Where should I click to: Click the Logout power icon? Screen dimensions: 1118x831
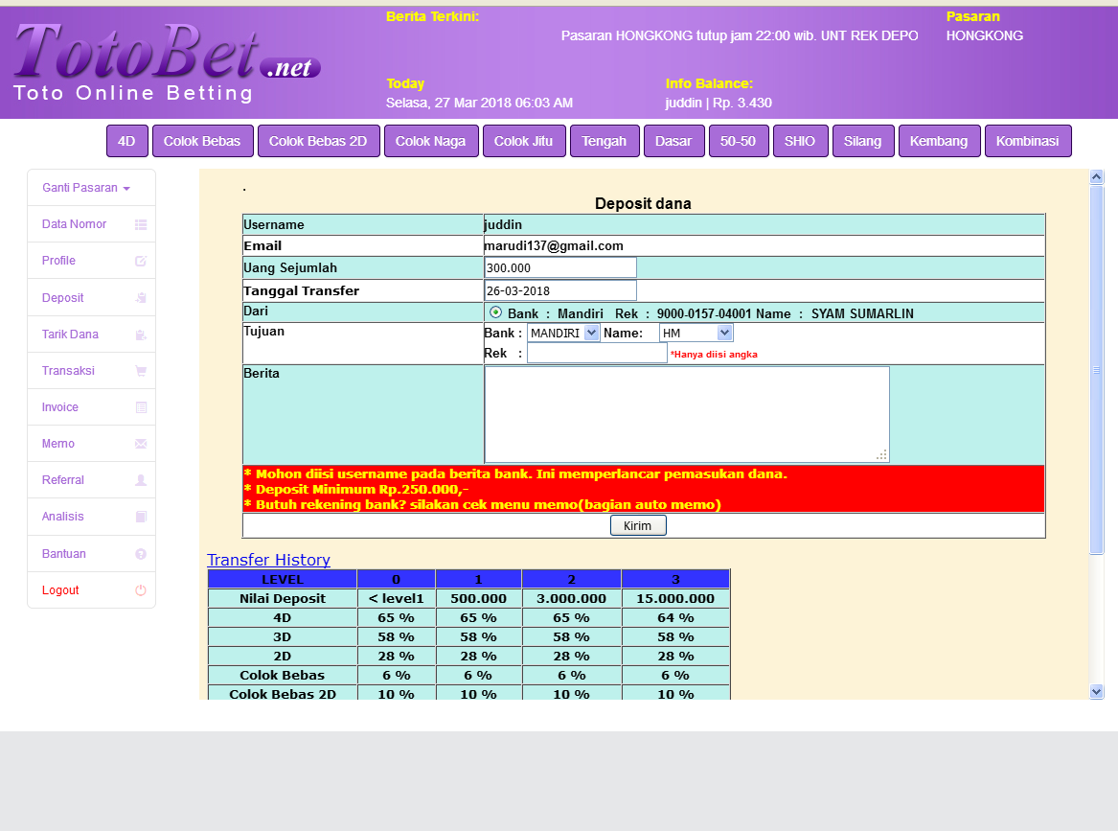141,590
